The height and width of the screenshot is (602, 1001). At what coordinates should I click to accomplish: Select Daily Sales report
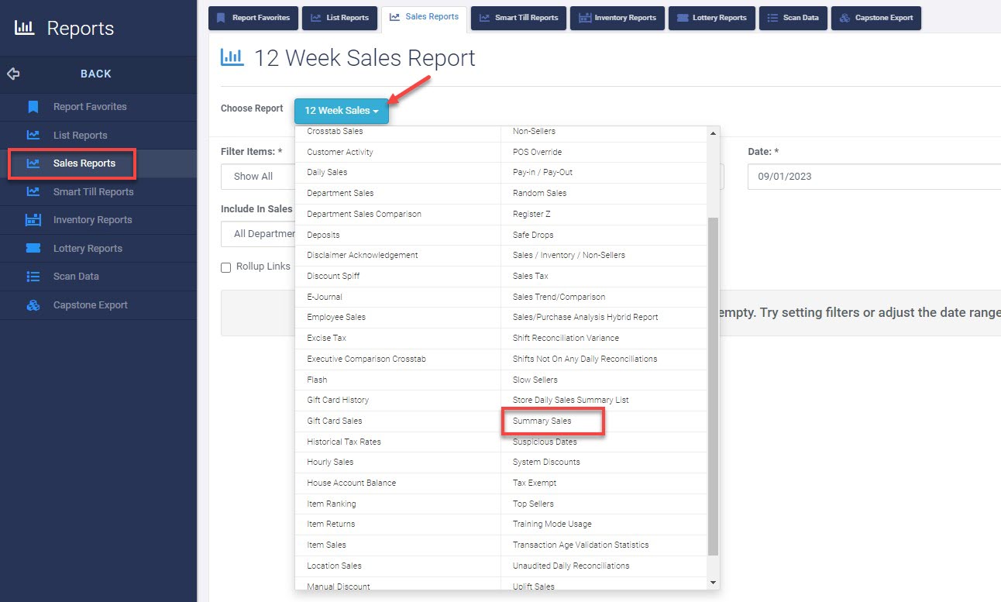coord(327,172)
